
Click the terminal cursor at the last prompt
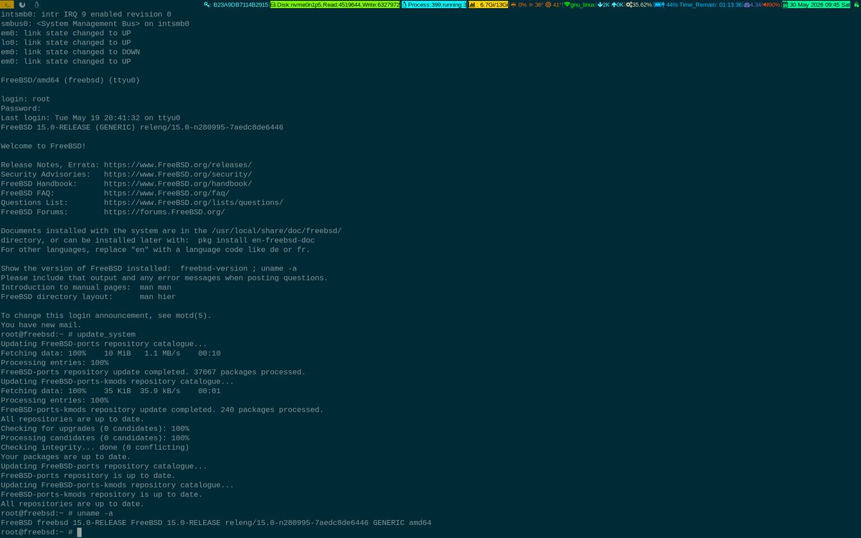pyautogui.click(x=80, y=532)
